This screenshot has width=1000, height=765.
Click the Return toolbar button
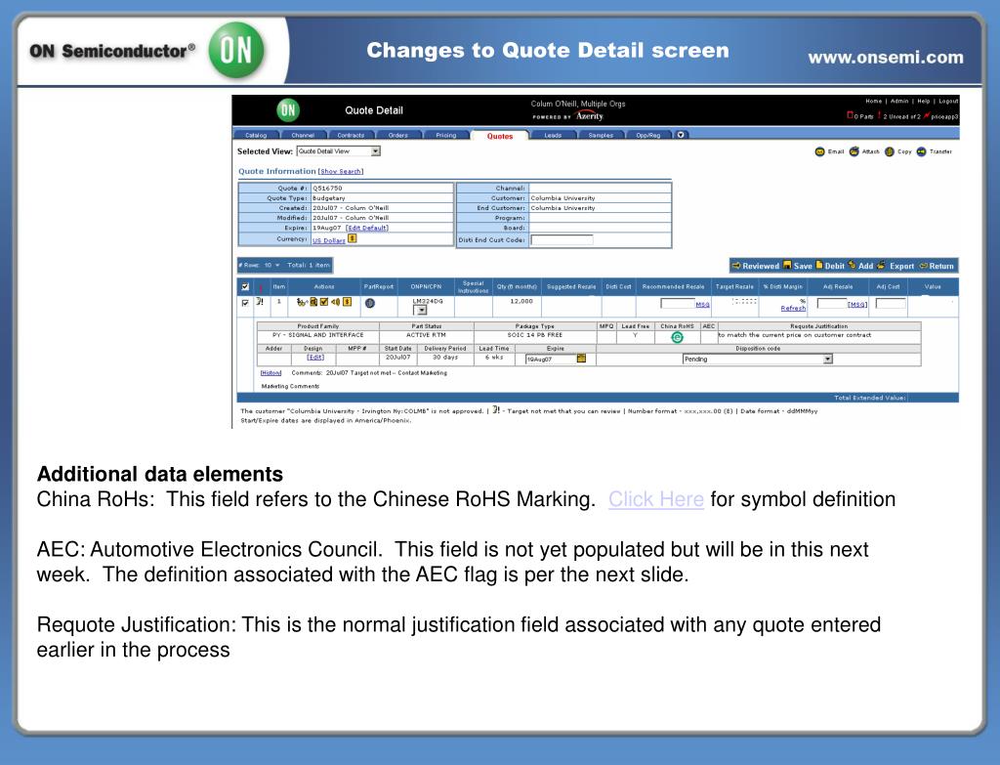click(937, 266)
